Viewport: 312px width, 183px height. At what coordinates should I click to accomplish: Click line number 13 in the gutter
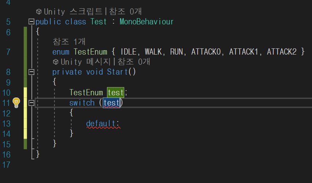6,124
